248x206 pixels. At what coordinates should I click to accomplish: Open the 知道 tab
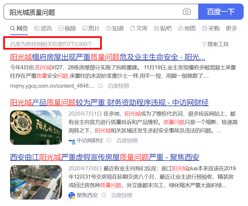coord(115,28)
